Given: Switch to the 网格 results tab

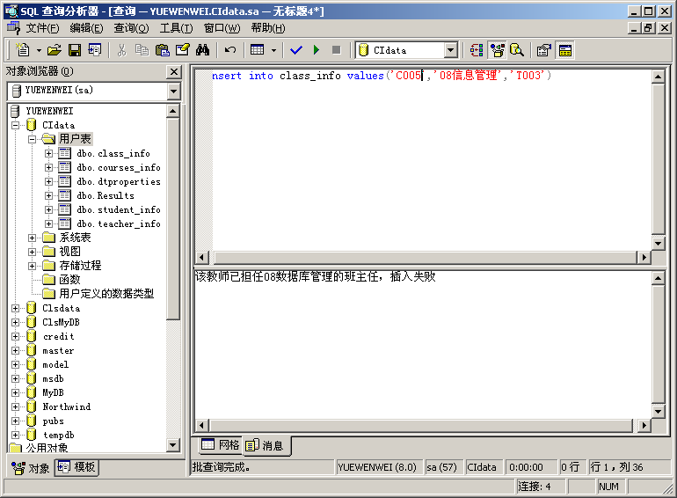Looking at the screenshot, I should click(221, 444).
